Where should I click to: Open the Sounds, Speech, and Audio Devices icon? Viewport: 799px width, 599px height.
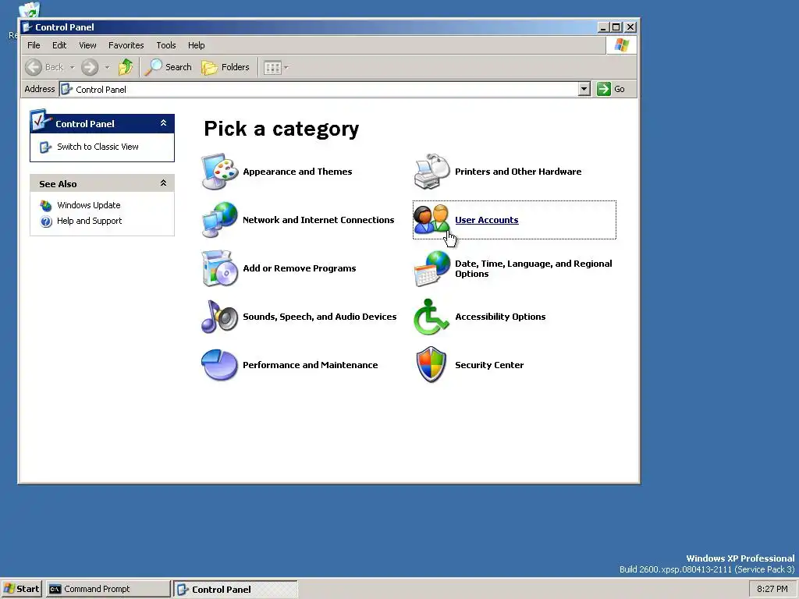(x=219, y=317)
